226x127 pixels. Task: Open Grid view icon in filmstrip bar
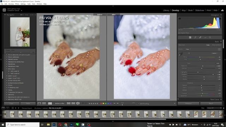[13, 108]
